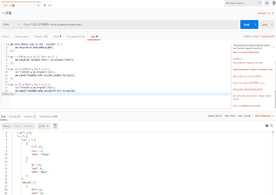276x195 pixels.
Task: Click the blue Send button
Action: (247, 25)
